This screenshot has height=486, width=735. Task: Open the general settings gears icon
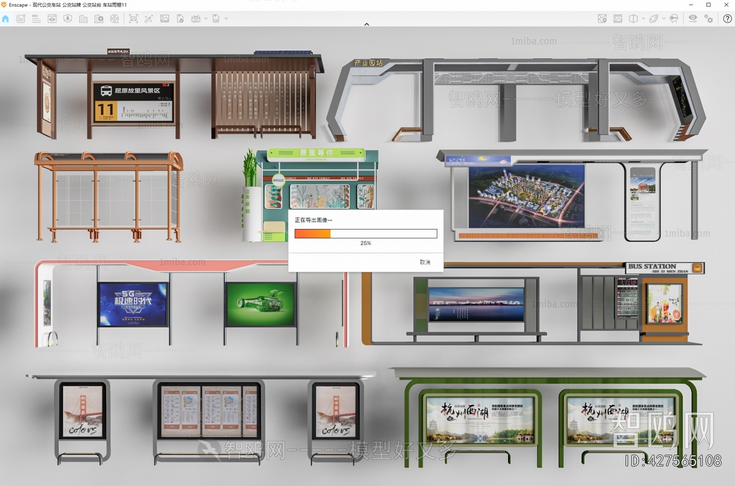tap(709, 19)
